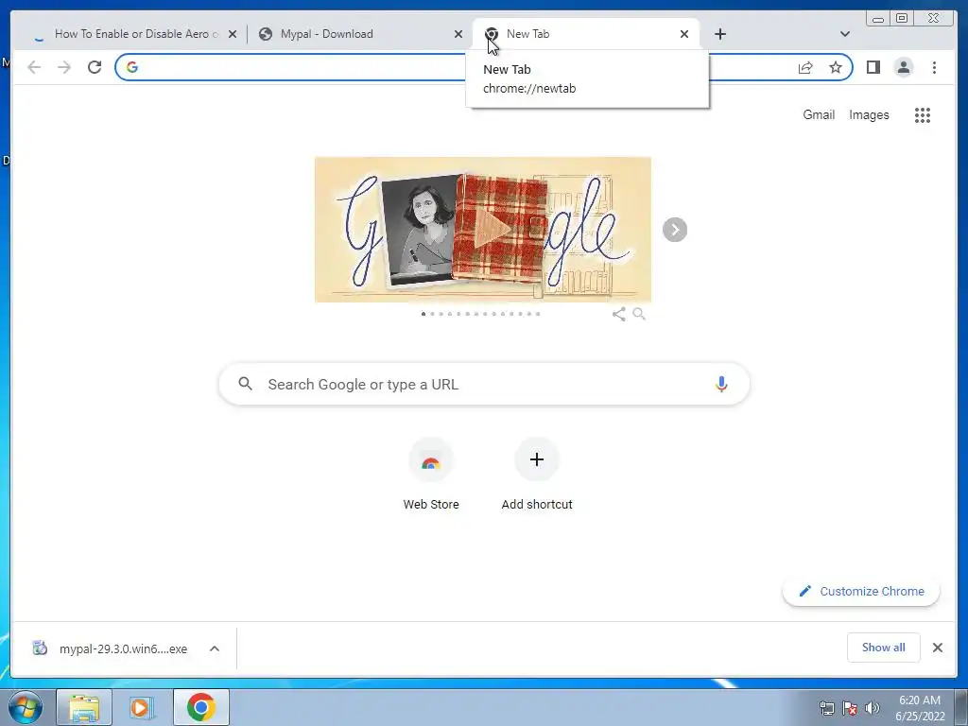Viewport: 968px width, 726px height.
Task: Share this page via the share icon
Action: pos(805,67)
